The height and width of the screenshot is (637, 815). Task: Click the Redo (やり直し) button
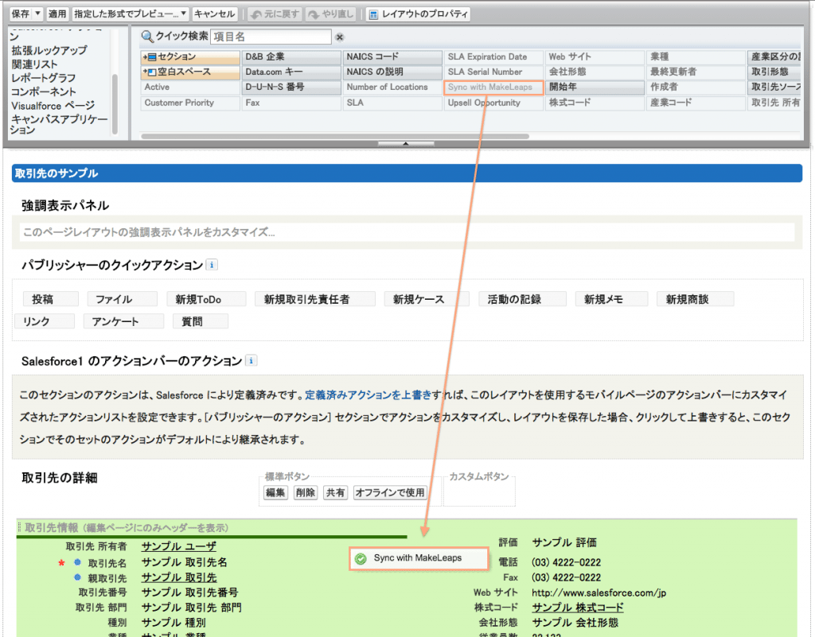331,14
